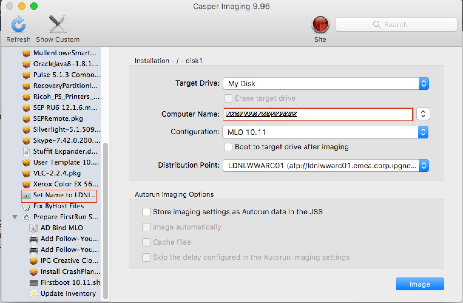Click the Update Inventory icon
463x303 pixels.
coord(34,294)
